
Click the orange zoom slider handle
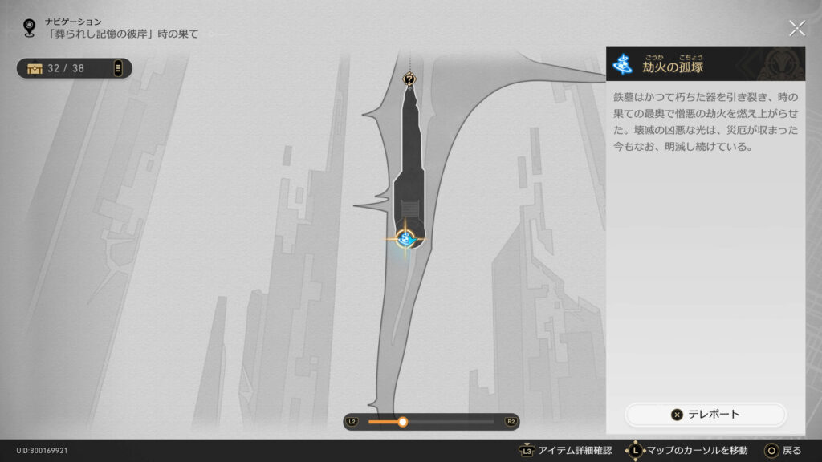(x=403, y=422)
